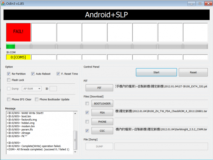The height and width of the screenshot is (160, 213).
Task: Click the message log scroll-down arrow
Action: (75, 152)
